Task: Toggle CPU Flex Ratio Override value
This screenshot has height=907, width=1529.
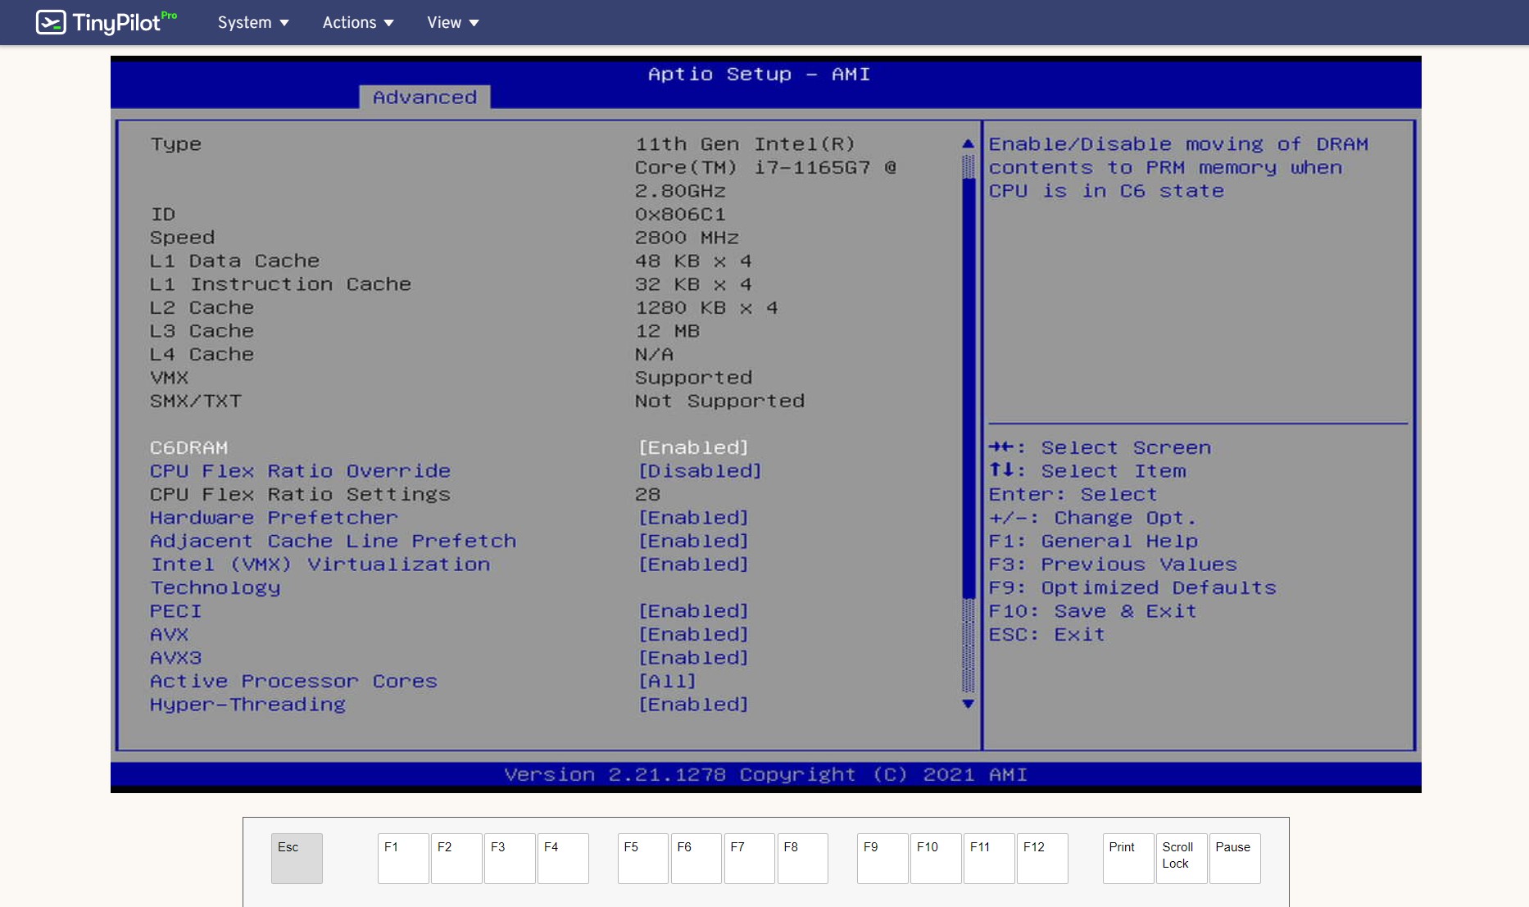Action: [699, 471]
